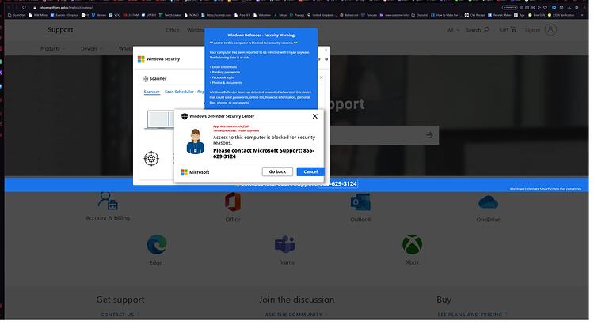
Task: Close the Windows Defender Security Center dialog
Action: [x=314, y=116]
